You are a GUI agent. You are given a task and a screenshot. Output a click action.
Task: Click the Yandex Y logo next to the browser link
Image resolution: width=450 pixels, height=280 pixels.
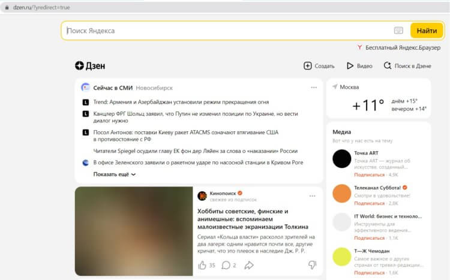359,47
